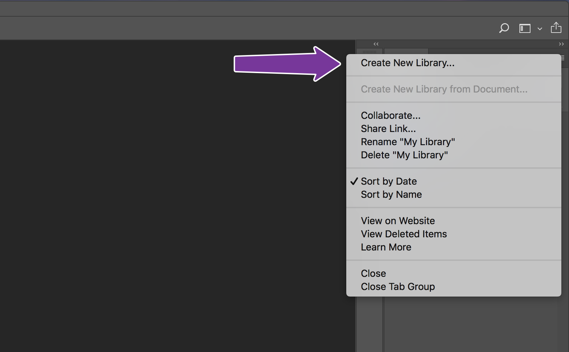Open Learn More
Screen dimensions: 569x352
386,247
